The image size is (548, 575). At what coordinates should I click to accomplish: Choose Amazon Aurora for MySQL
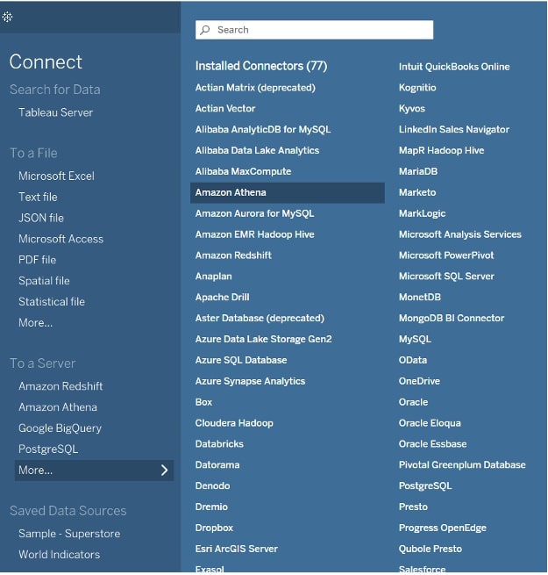click(x=254, y=213)
